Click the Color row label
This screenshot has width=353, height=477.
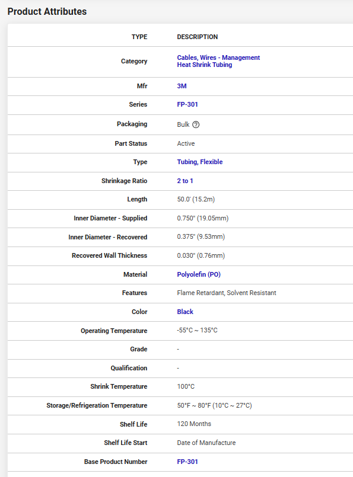pos(139,312)
